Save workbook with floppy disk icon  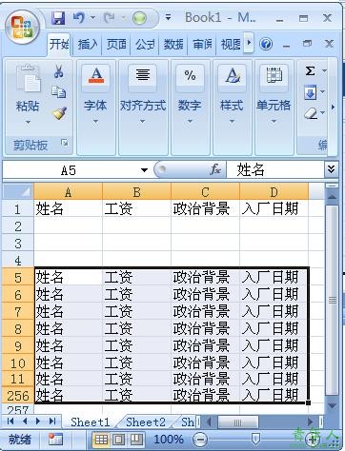(x=58, y=18)
